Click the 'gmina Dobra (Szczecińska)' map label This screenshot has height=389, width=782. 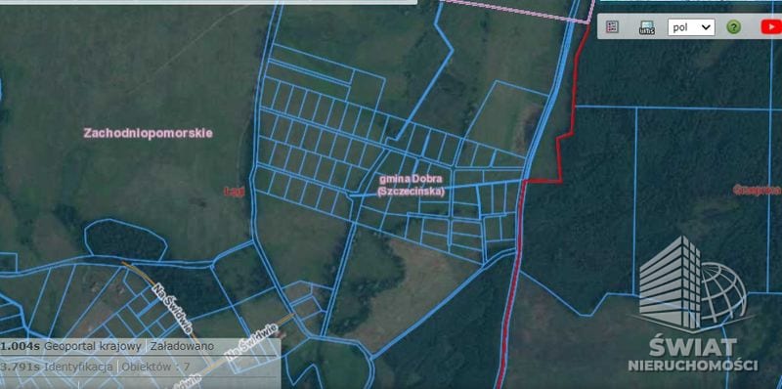pyautogui.click(x=411, y=185)
